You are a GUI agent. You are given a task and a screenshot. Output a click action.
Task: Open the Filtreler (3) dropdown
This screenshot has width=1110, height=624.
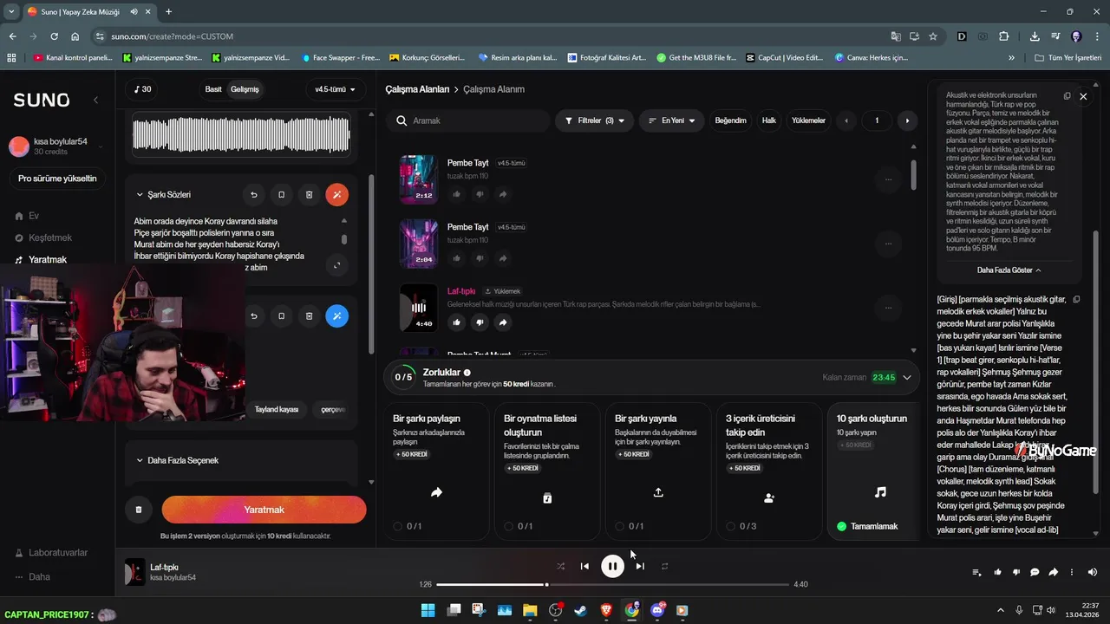[x=595, y=120]
